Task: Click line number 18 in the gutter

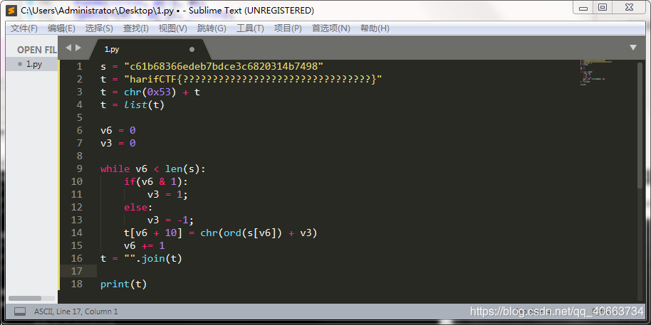Action: 77,284
